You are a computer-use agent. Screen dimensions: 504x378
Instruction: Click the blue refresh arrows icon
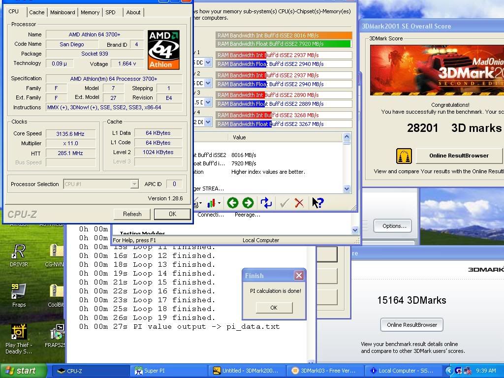[x=266, y=203]
